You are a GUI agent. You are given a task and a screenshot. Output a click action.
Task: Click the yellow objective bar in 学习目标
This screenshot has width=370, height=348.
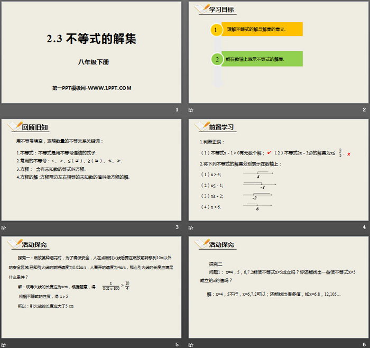coord(262,29)
